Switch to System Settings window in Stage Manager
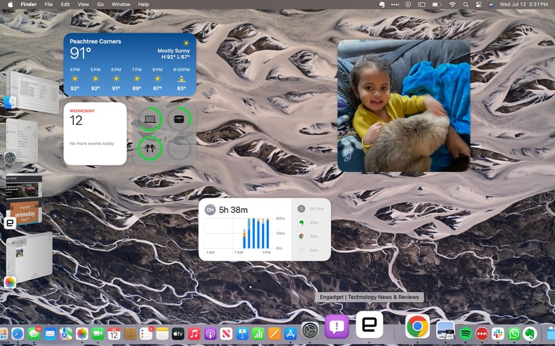The height and width of the screenshot is (346, 555). tap(22, 141)
